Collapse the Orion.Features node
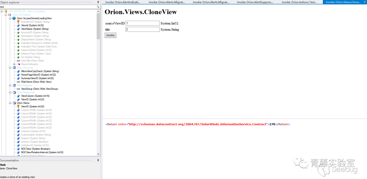 10,85
